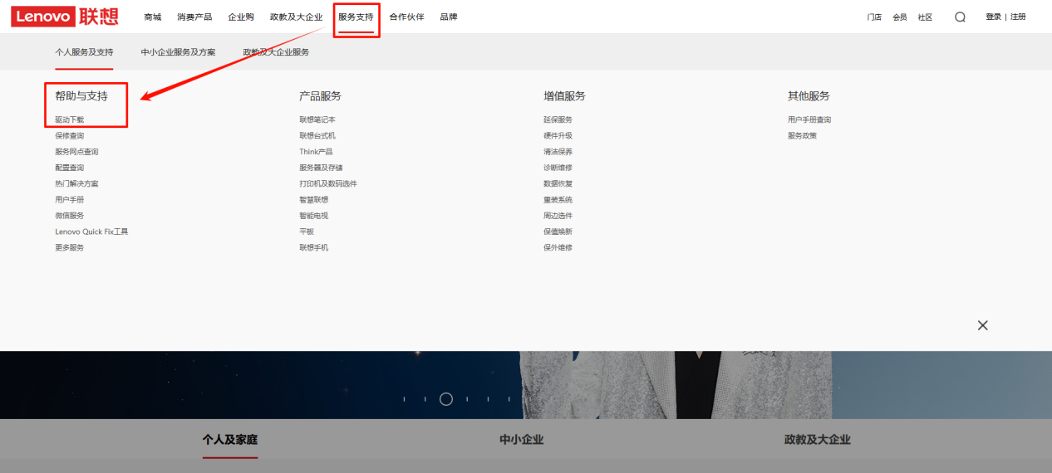Switch to the 个人服务及支持 tab
This screenshot has width=1052, height=473.
click(84, 52)
